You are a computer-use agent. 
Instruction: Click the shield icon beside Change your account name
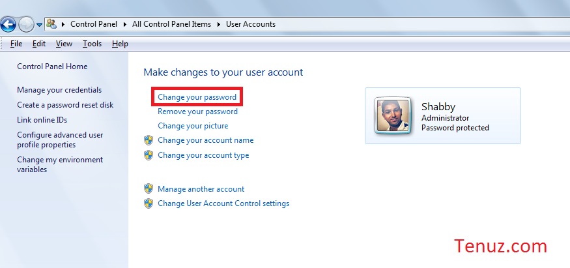tap(149, 140)
